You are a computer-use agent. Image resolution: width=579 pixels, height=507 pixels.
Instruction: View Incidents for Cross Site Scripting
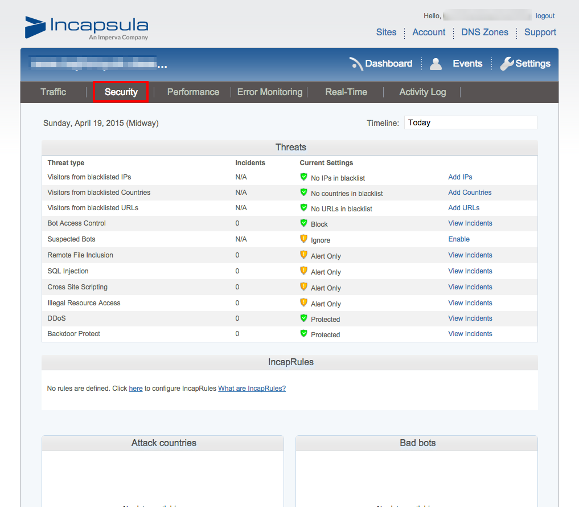(x=470, y=287)
